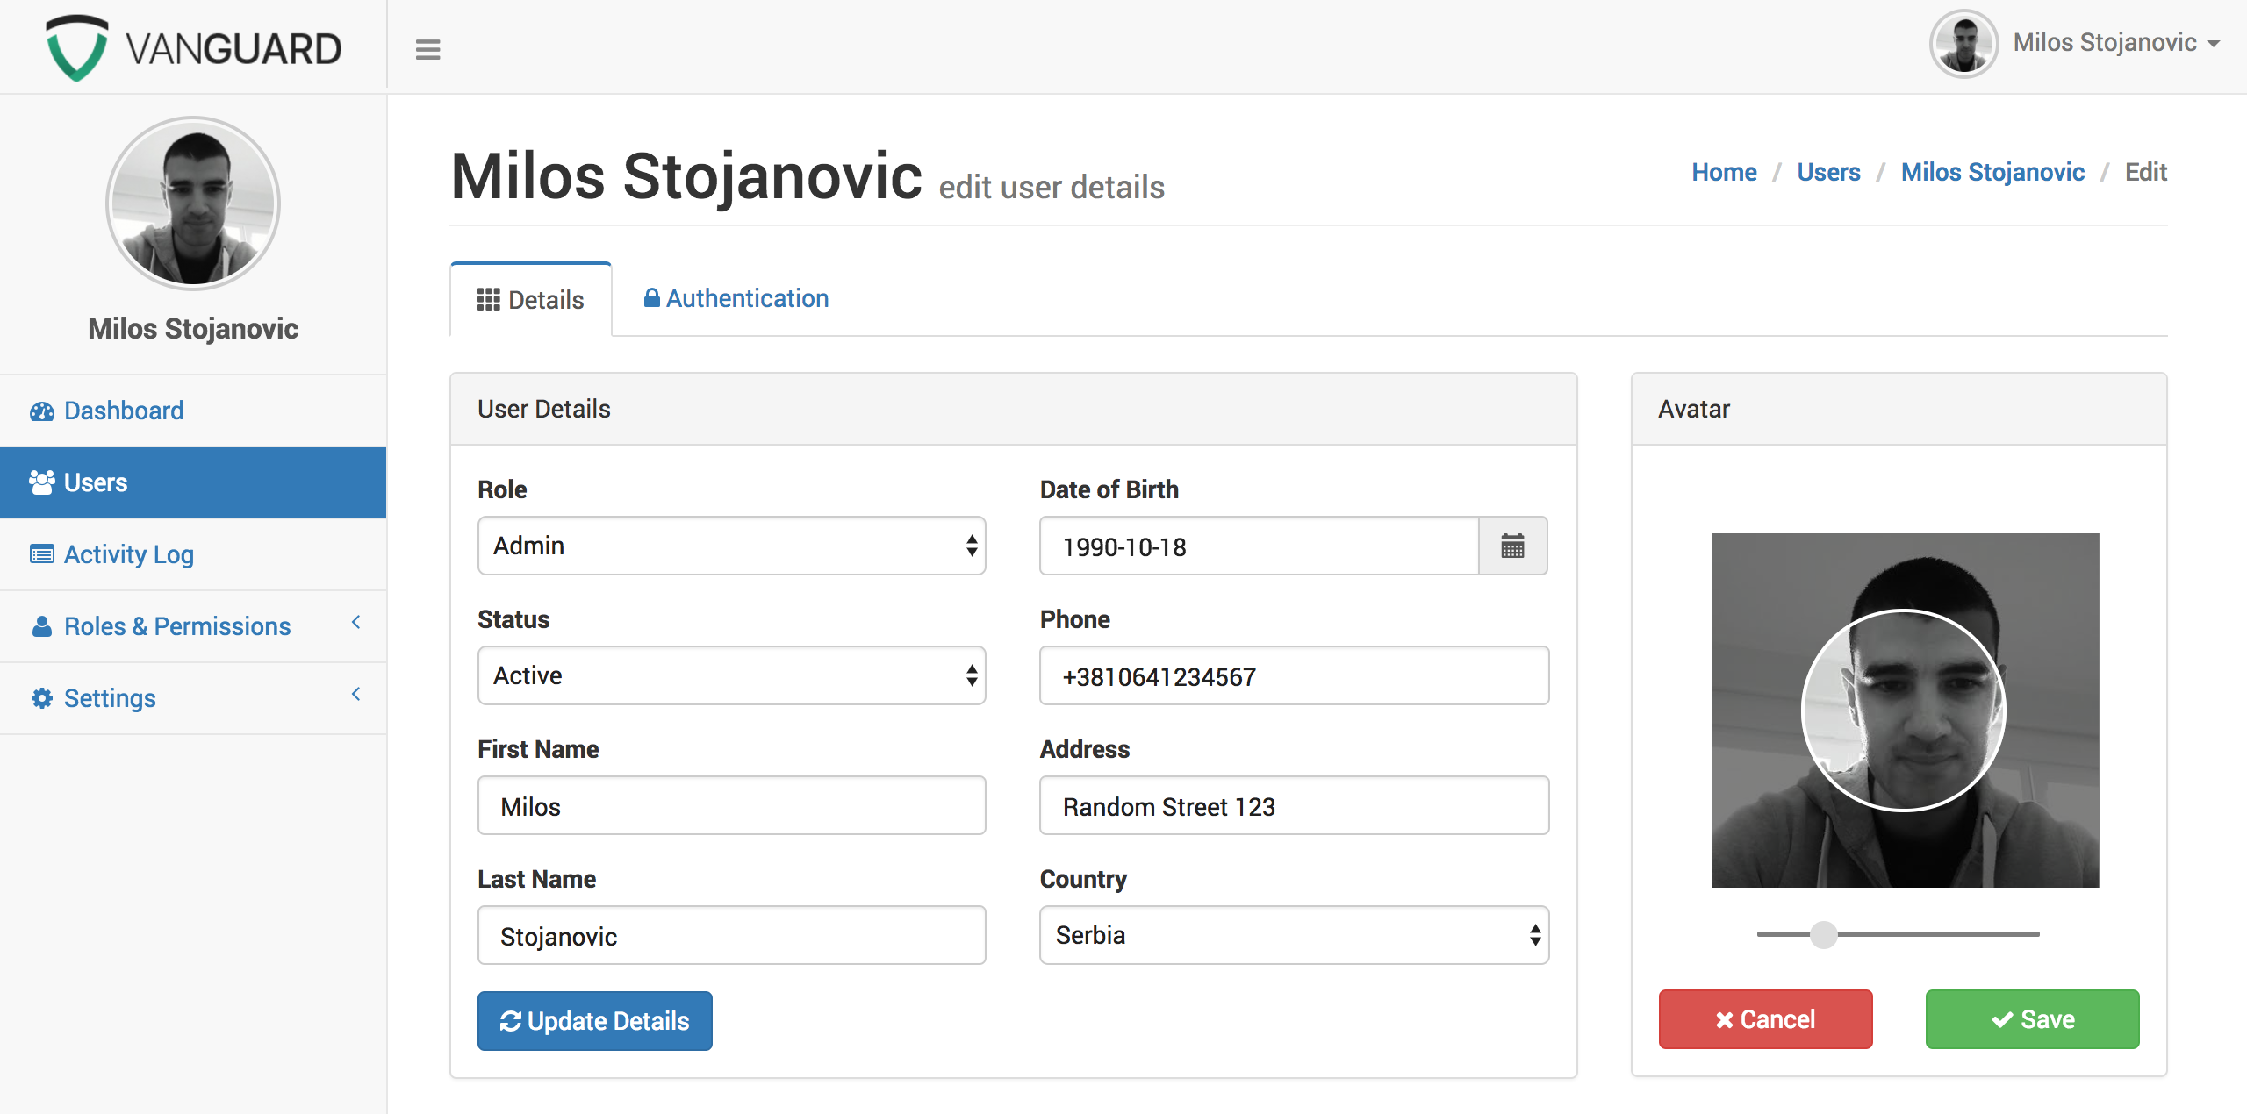Click the header user avatar thumbnail
The image size is (2247, 1114).
(x=1963, y=44)
